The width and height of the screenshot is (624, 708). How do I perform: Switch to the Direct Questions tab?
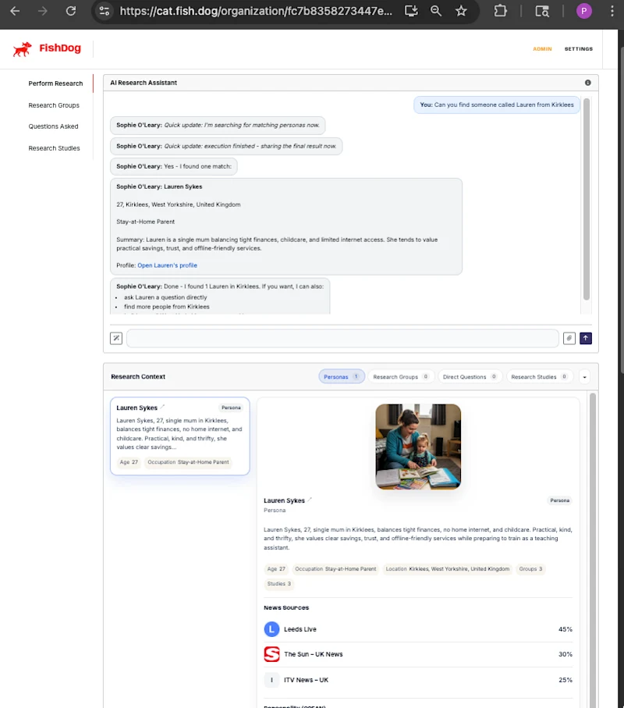pyautogui.click(x=470, y=376)
